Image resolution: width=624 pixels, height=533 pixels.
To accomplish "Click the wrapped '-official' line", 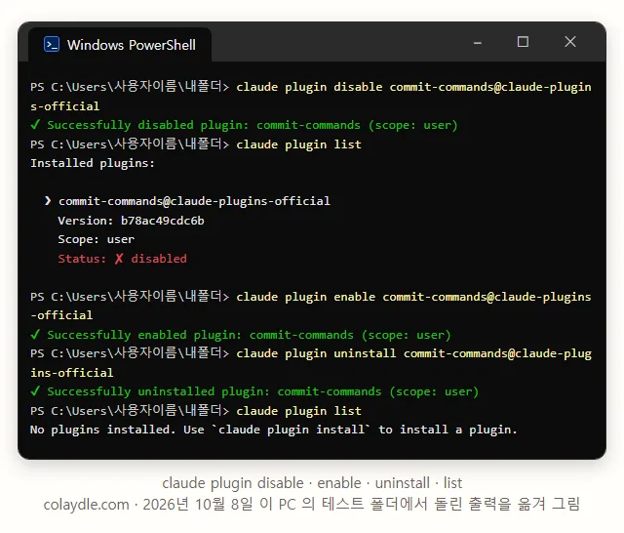I will tap(61, 315).
